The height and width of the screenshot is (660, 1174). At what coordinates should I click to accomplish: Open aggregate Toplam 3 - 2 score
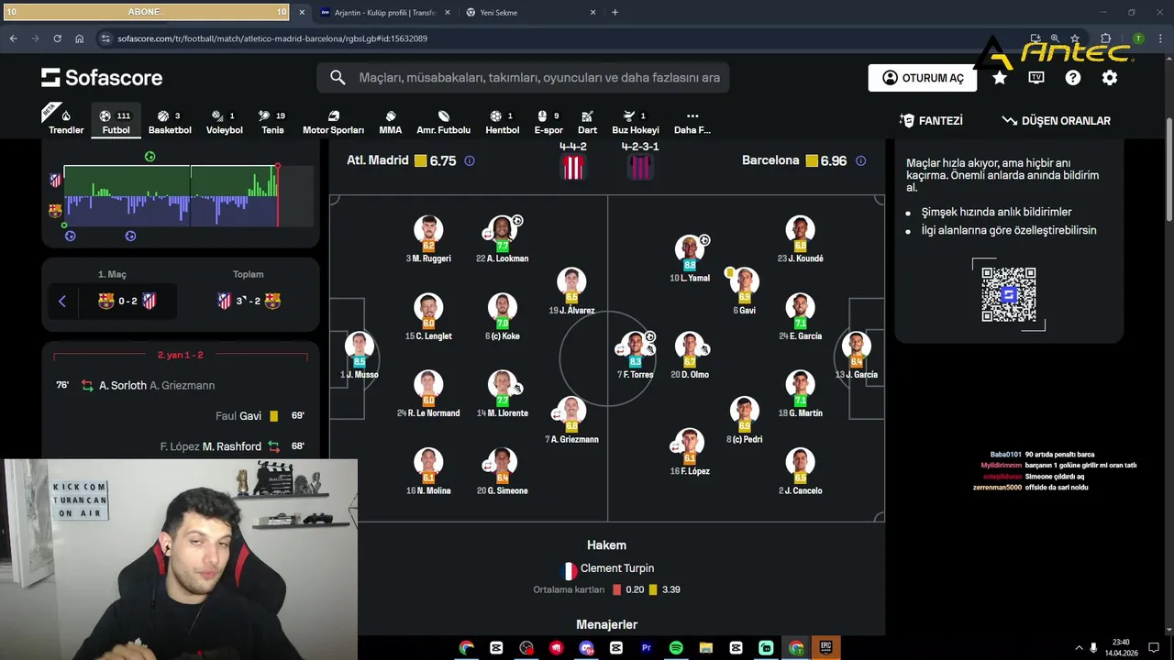tap(248, 301)
